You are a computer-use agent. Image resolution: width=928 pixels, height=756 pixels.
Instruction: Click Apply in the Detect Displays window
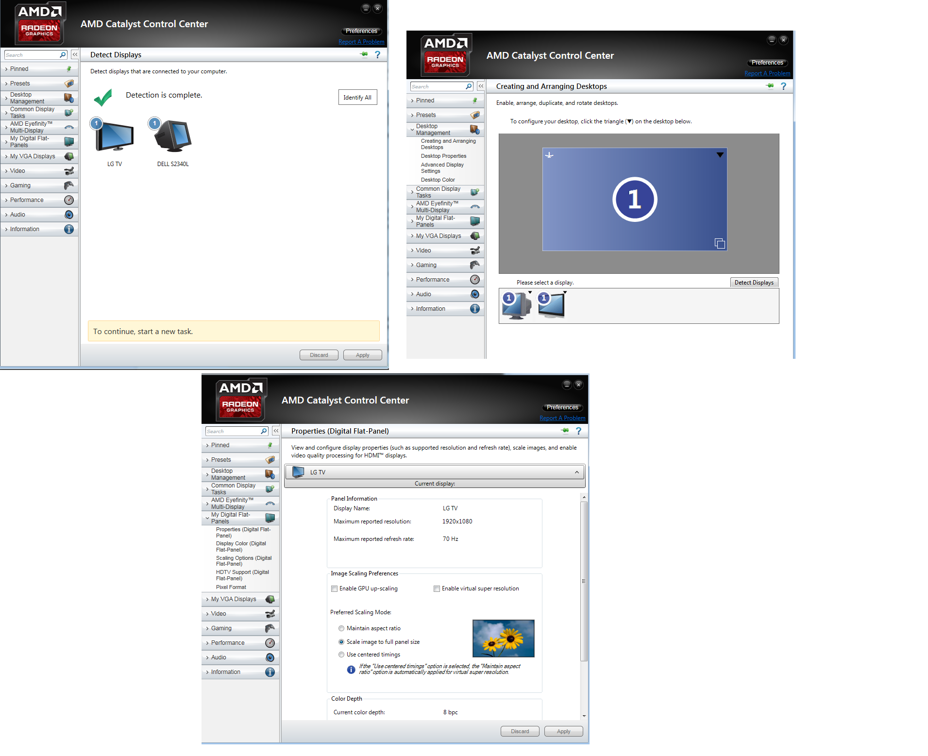tap(362, 355)
